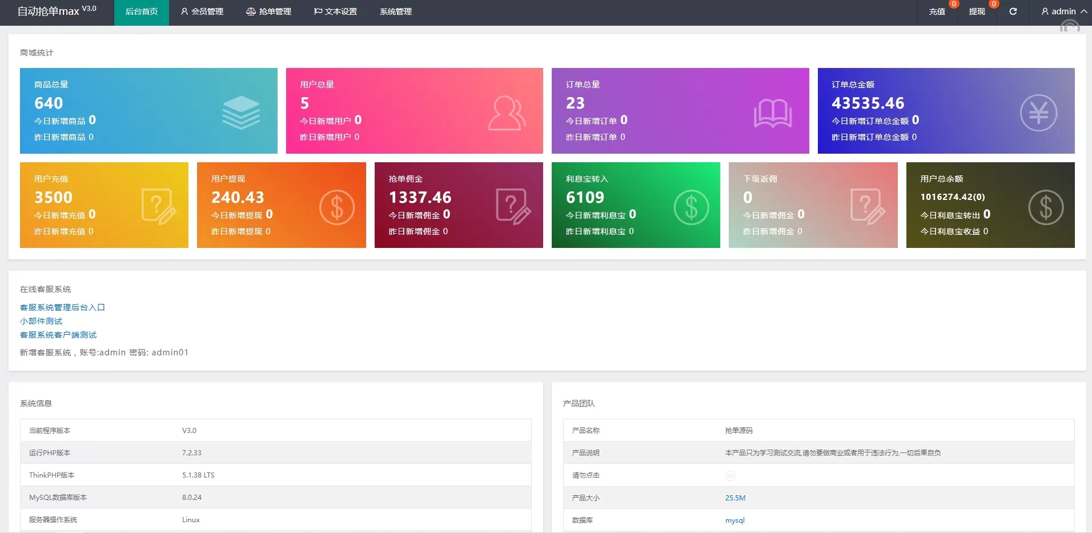Click the 25.5M product size link

point(735,498)
